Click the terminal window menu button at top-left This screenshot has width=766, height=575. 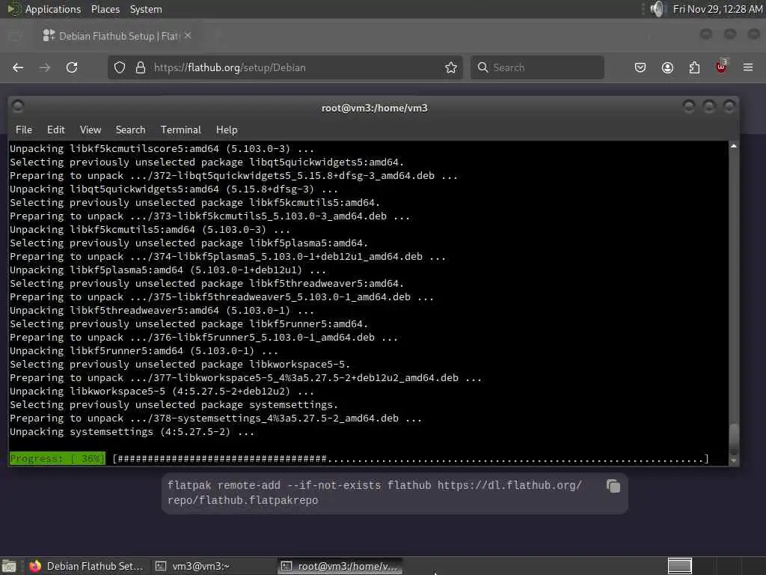pyautogui.click(x=18, y=106)
